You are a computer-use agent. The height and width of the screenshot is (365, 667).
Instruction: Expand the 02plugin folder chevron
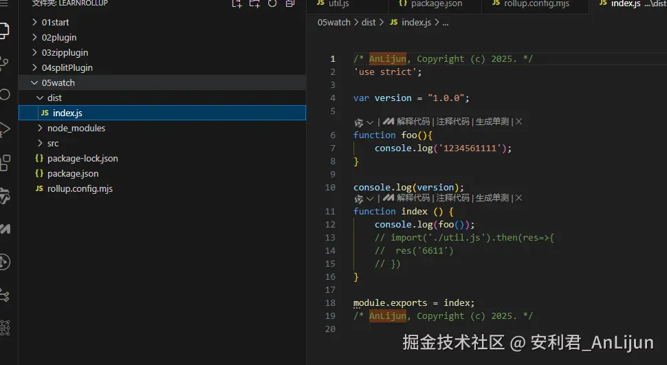pyautogui.click(x=35, y=37)
